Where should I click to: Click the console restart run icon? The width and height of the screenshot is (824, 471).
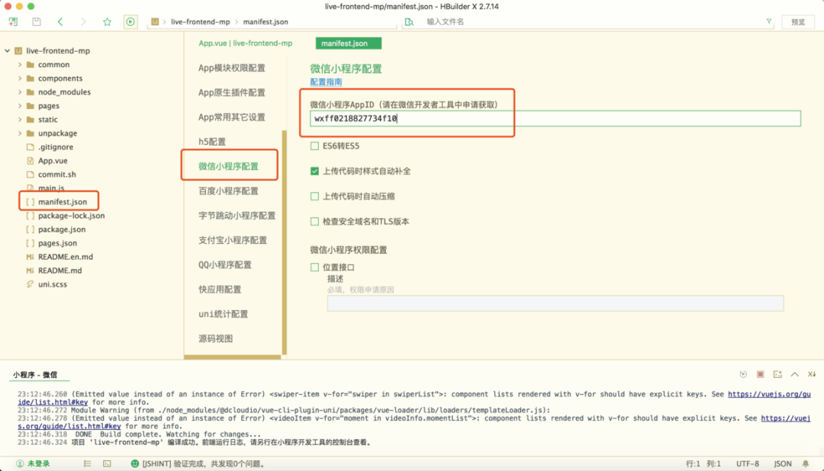pos(743,374)
